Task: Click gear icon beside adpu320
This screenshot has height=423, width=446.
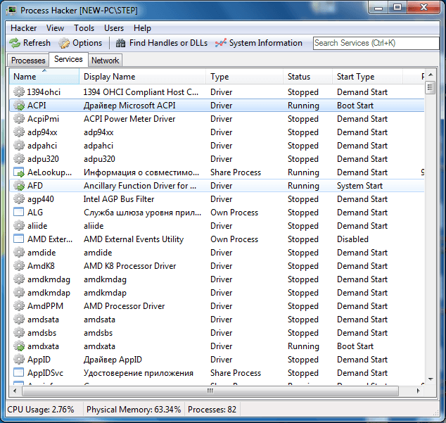Action: (19, 159)
